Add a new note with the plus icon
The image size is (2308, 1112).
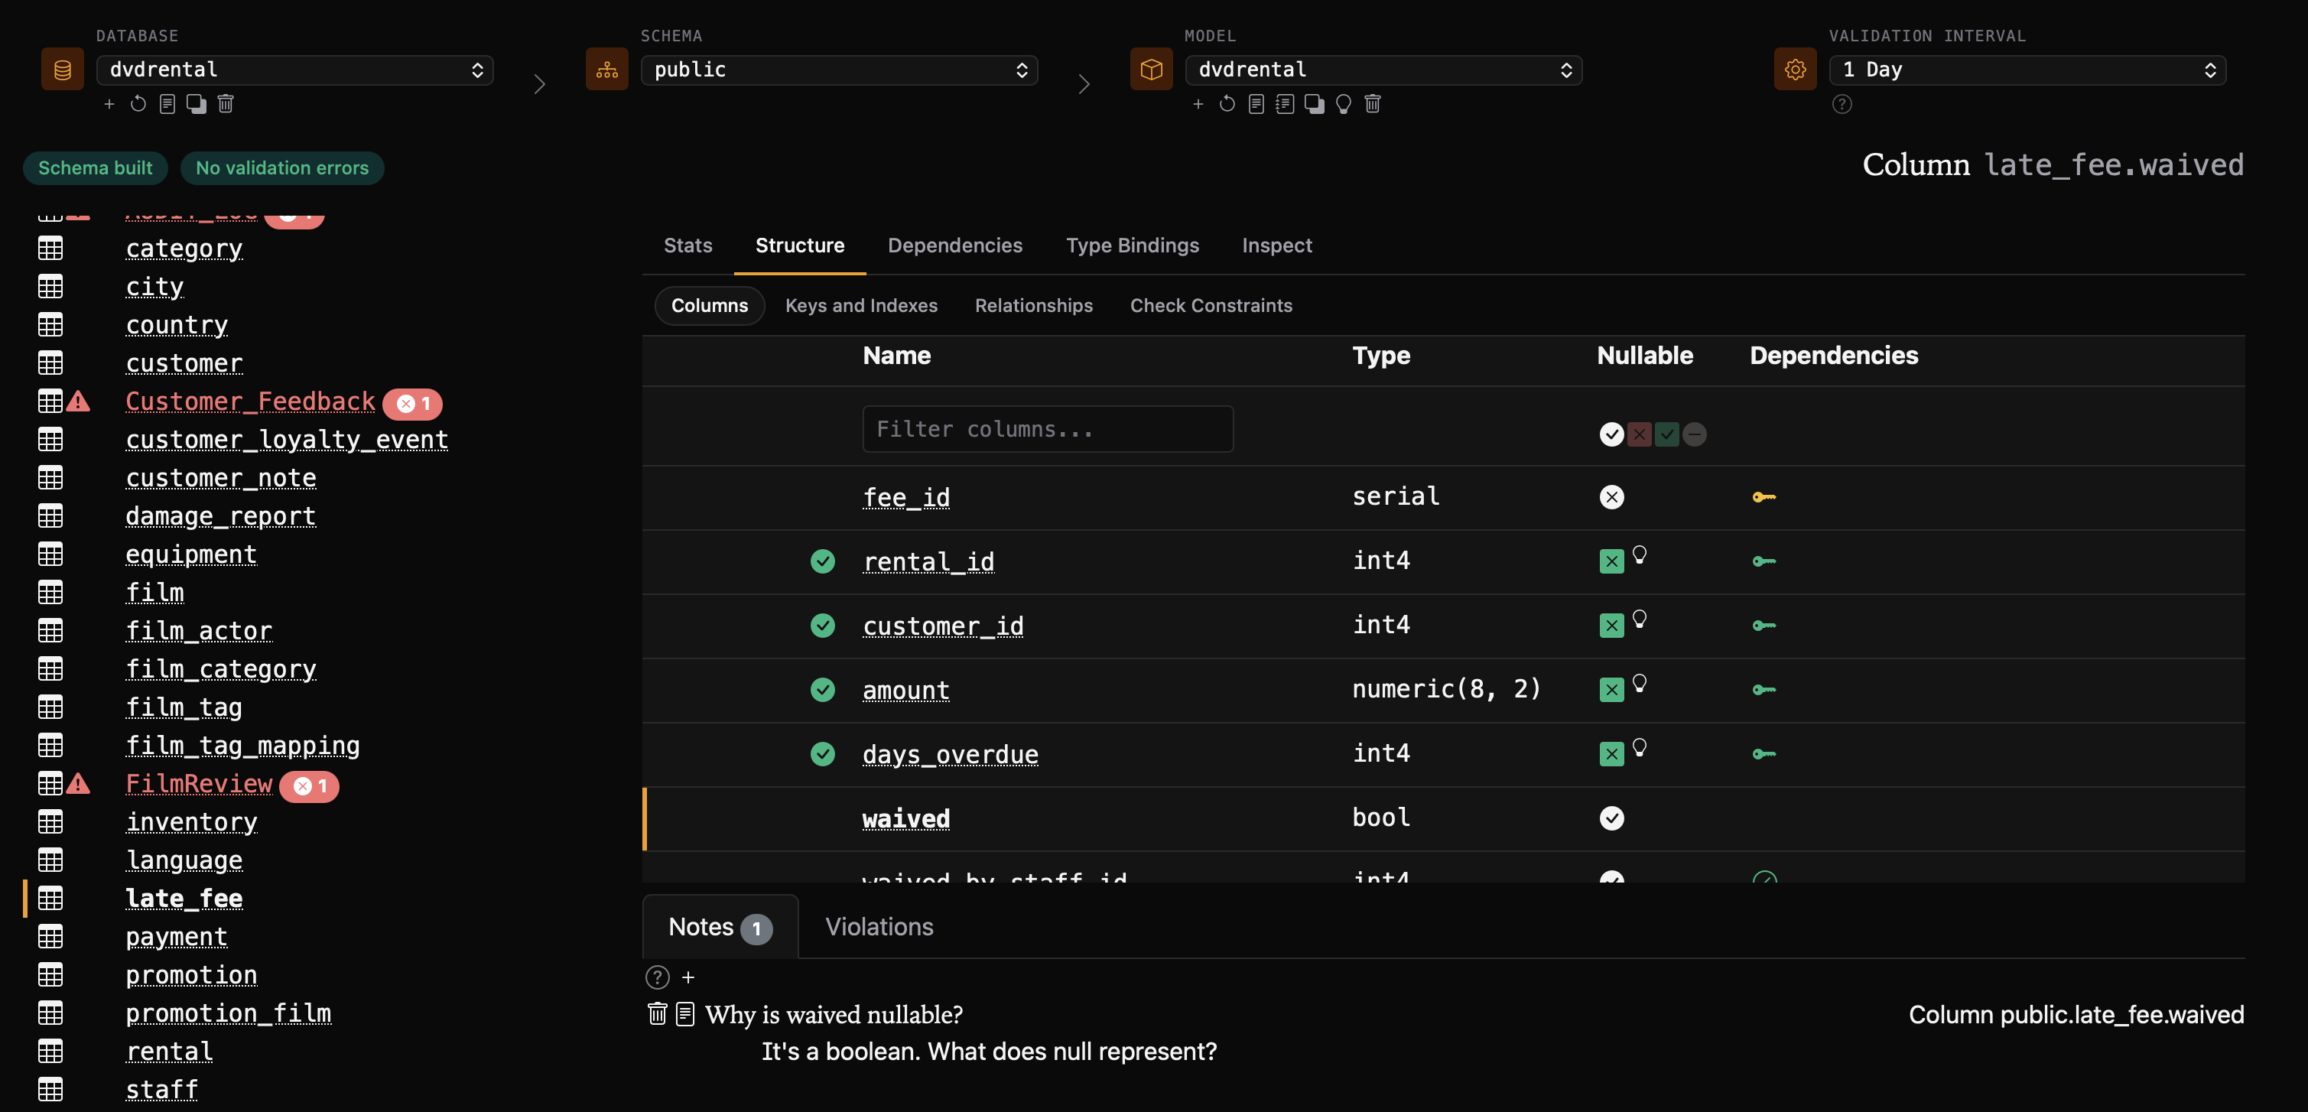pos(688,977)
